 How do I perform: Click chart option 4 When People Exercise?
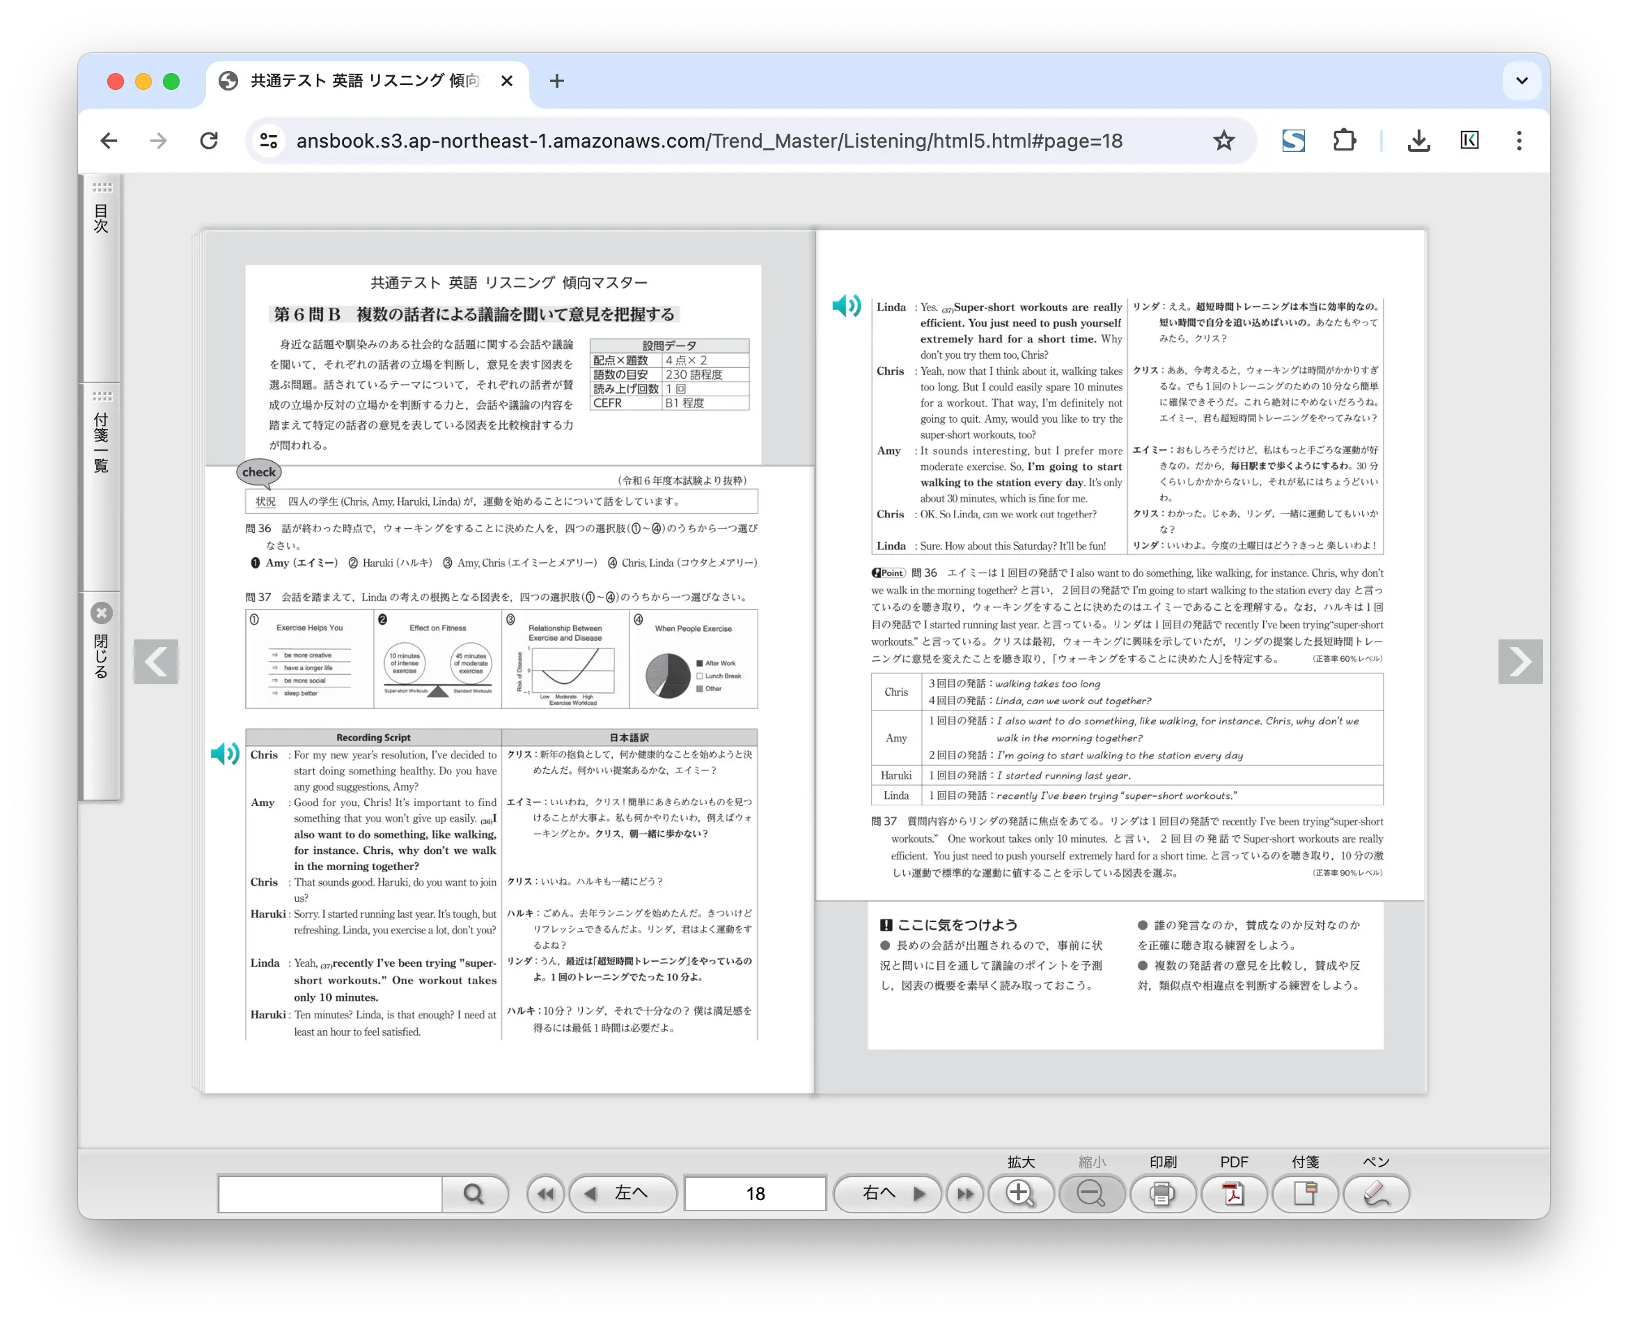(x=694, y=659)
